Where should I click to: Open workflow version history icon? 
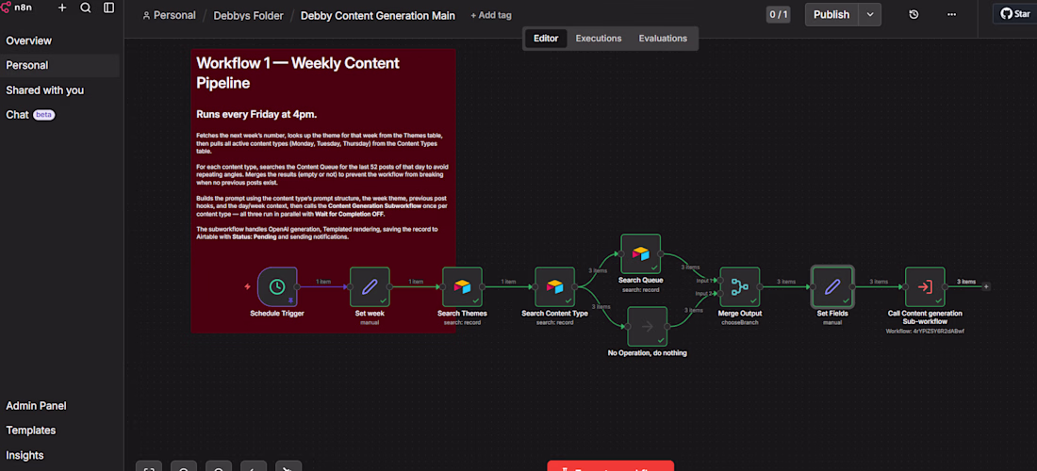[914, 14]
